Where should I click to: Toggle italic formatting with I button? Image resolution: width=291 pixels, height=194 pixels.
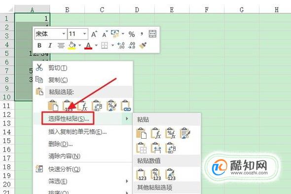(x=50, y=45)
